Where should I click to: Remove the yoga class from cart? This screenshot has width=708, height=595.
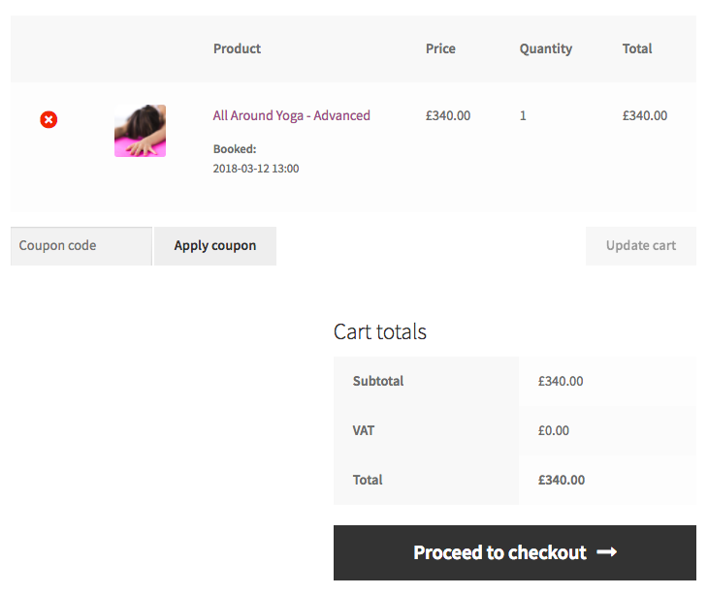(x=48, y=119)
